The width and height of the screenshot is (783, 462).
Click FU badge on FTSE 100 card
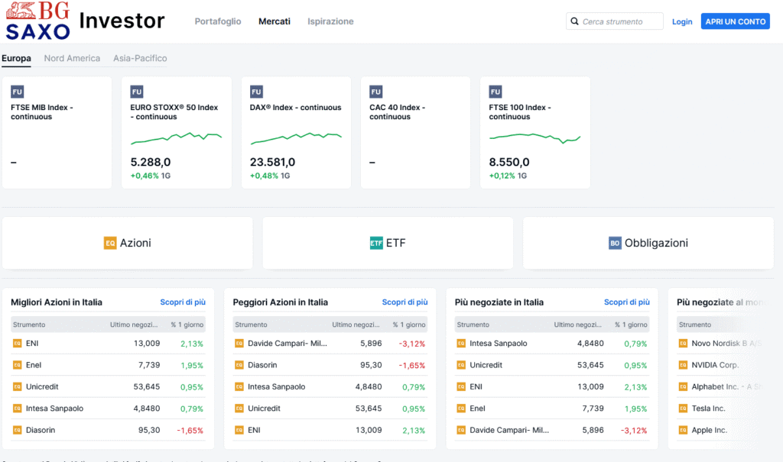click(495, 92)
